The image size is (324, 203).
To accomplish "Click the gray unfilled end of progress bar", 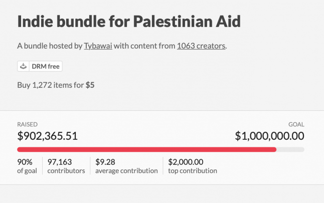I will pyautogui.click(x=290, y=149).
